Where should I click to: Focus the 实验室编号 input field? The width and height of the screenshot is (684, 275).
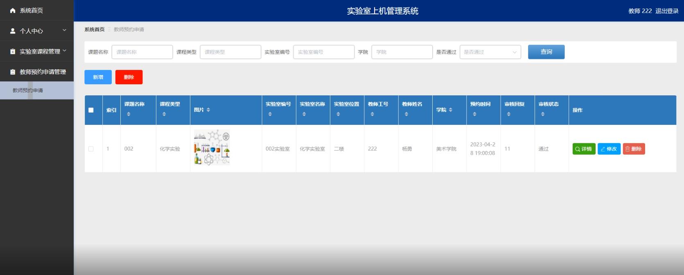(x=324, y=52)
